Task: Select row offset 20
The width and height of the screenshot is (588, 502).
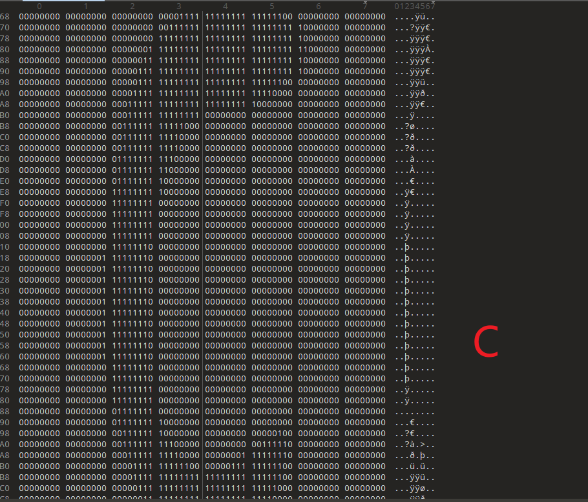Action: tap(5, 269)
